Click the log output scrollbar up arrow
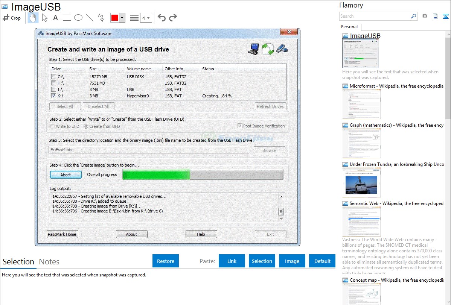Viewport: 451px width, 305px height. (281, 197)
